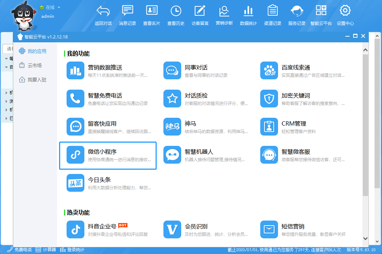
Task: Open the 抖音企业号 icon
Action: tap(75, 229)
